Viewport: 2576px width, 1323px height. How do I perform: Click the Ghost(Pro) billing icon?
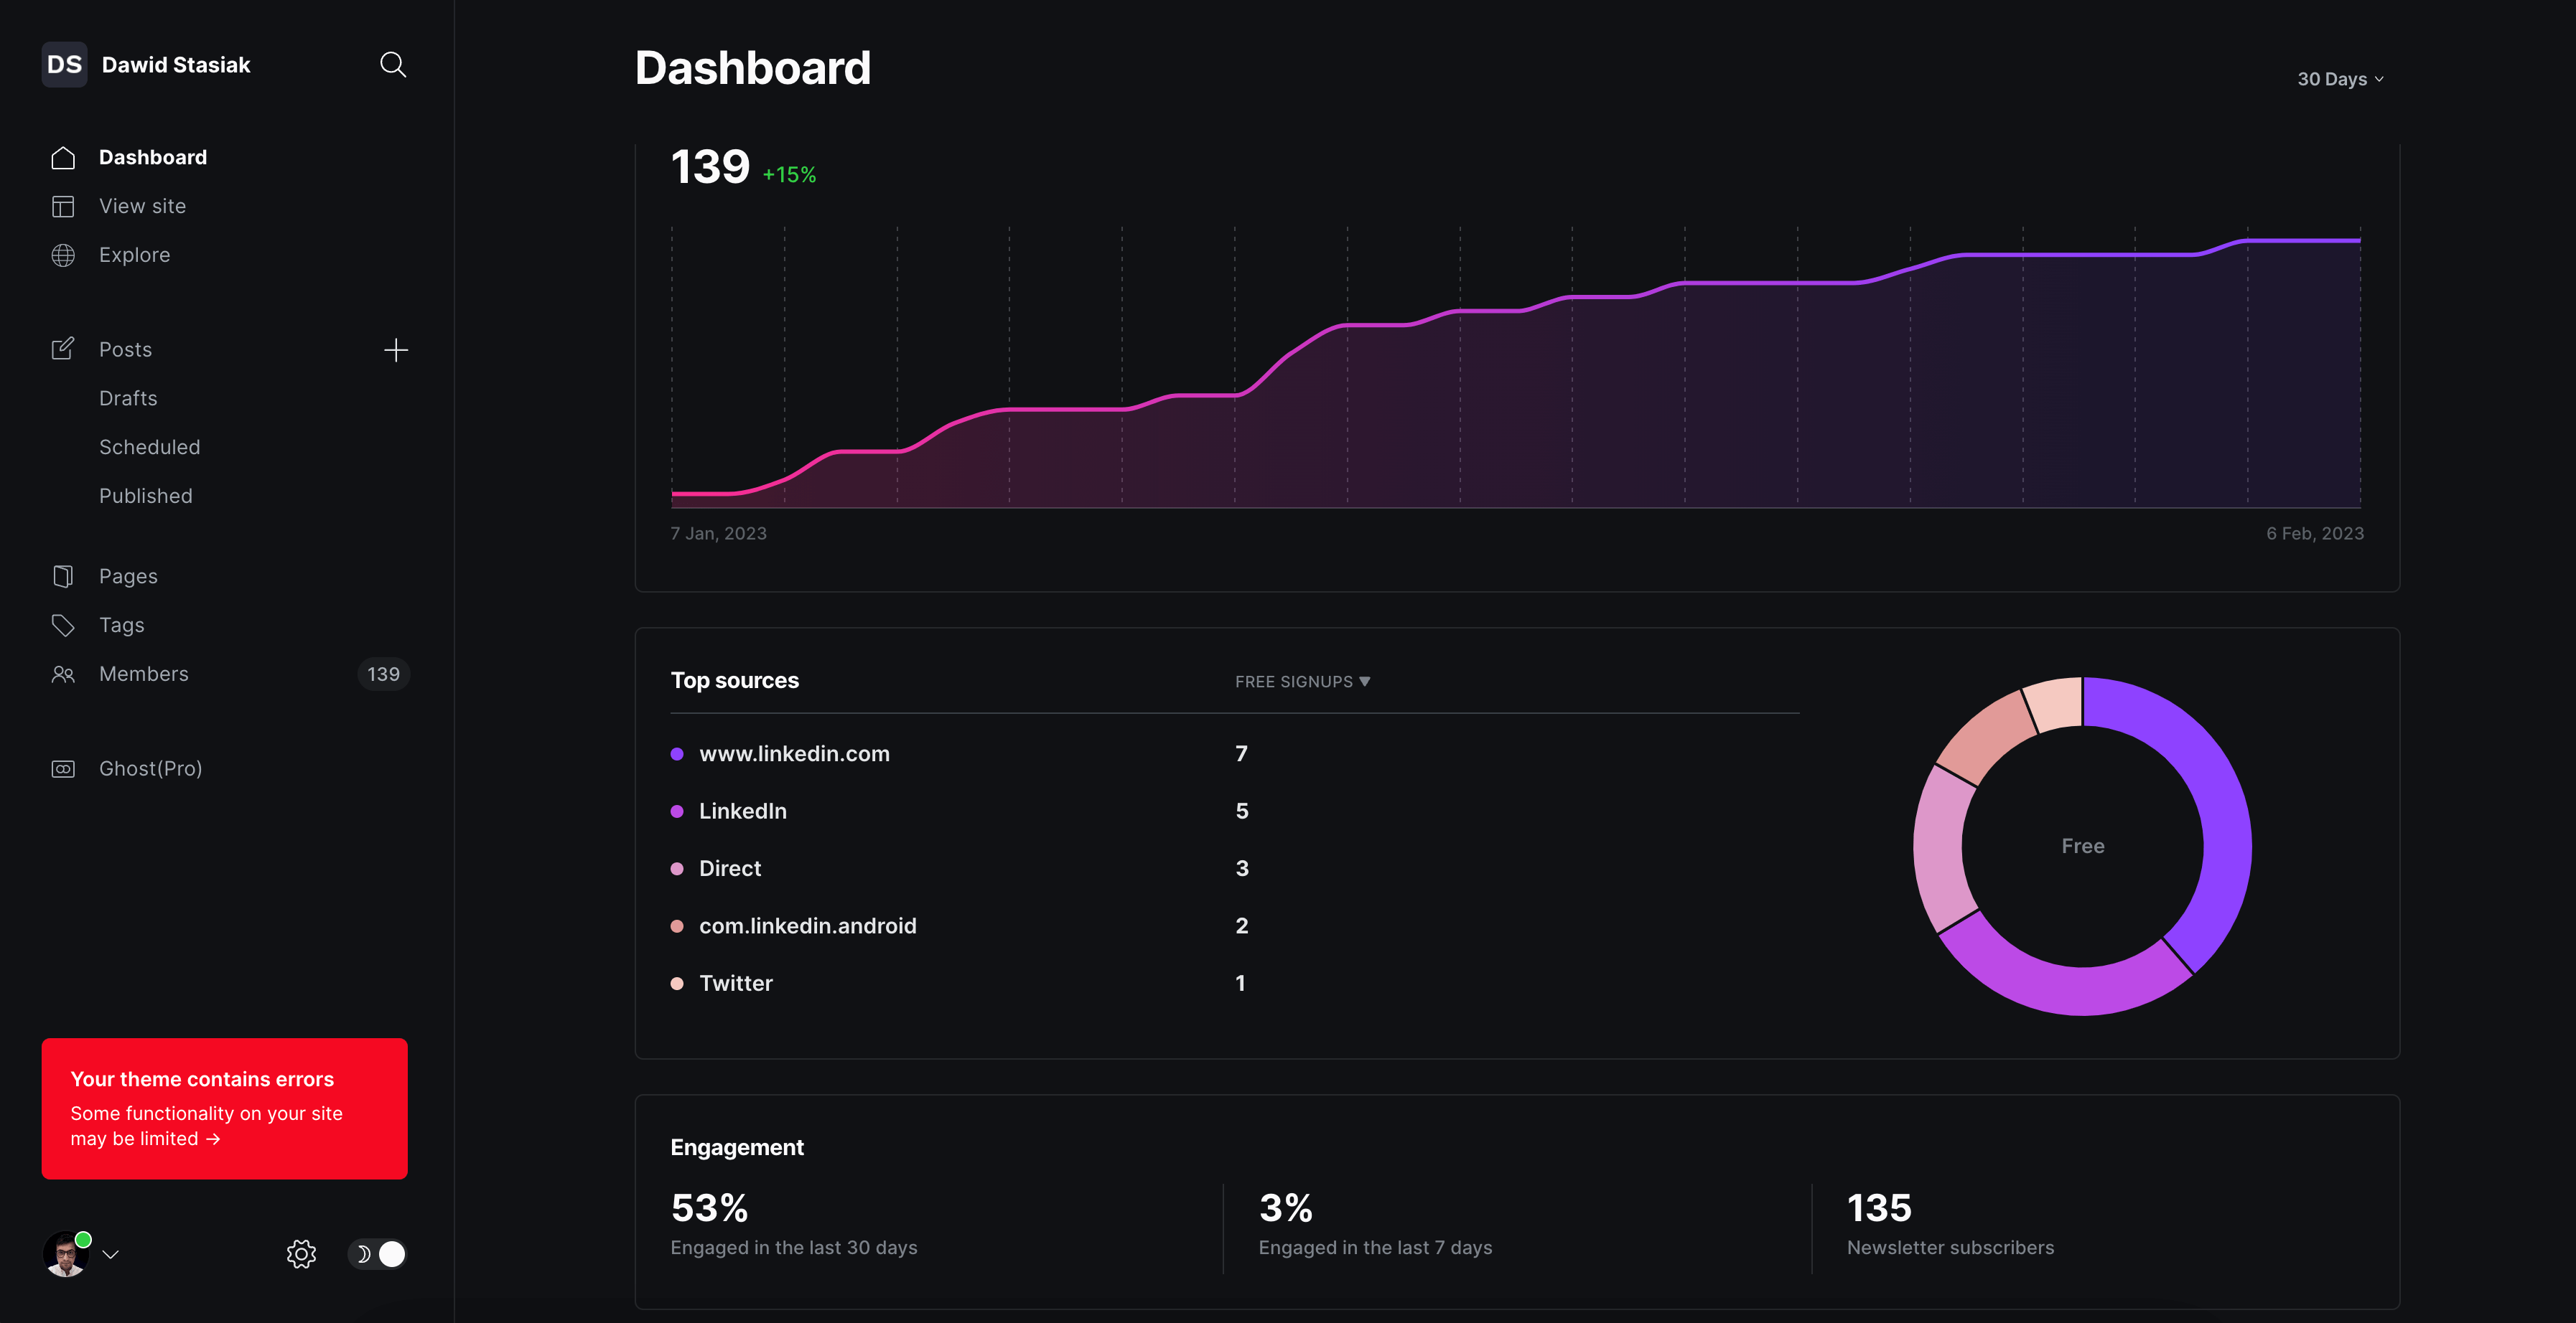tap(63, 769)
